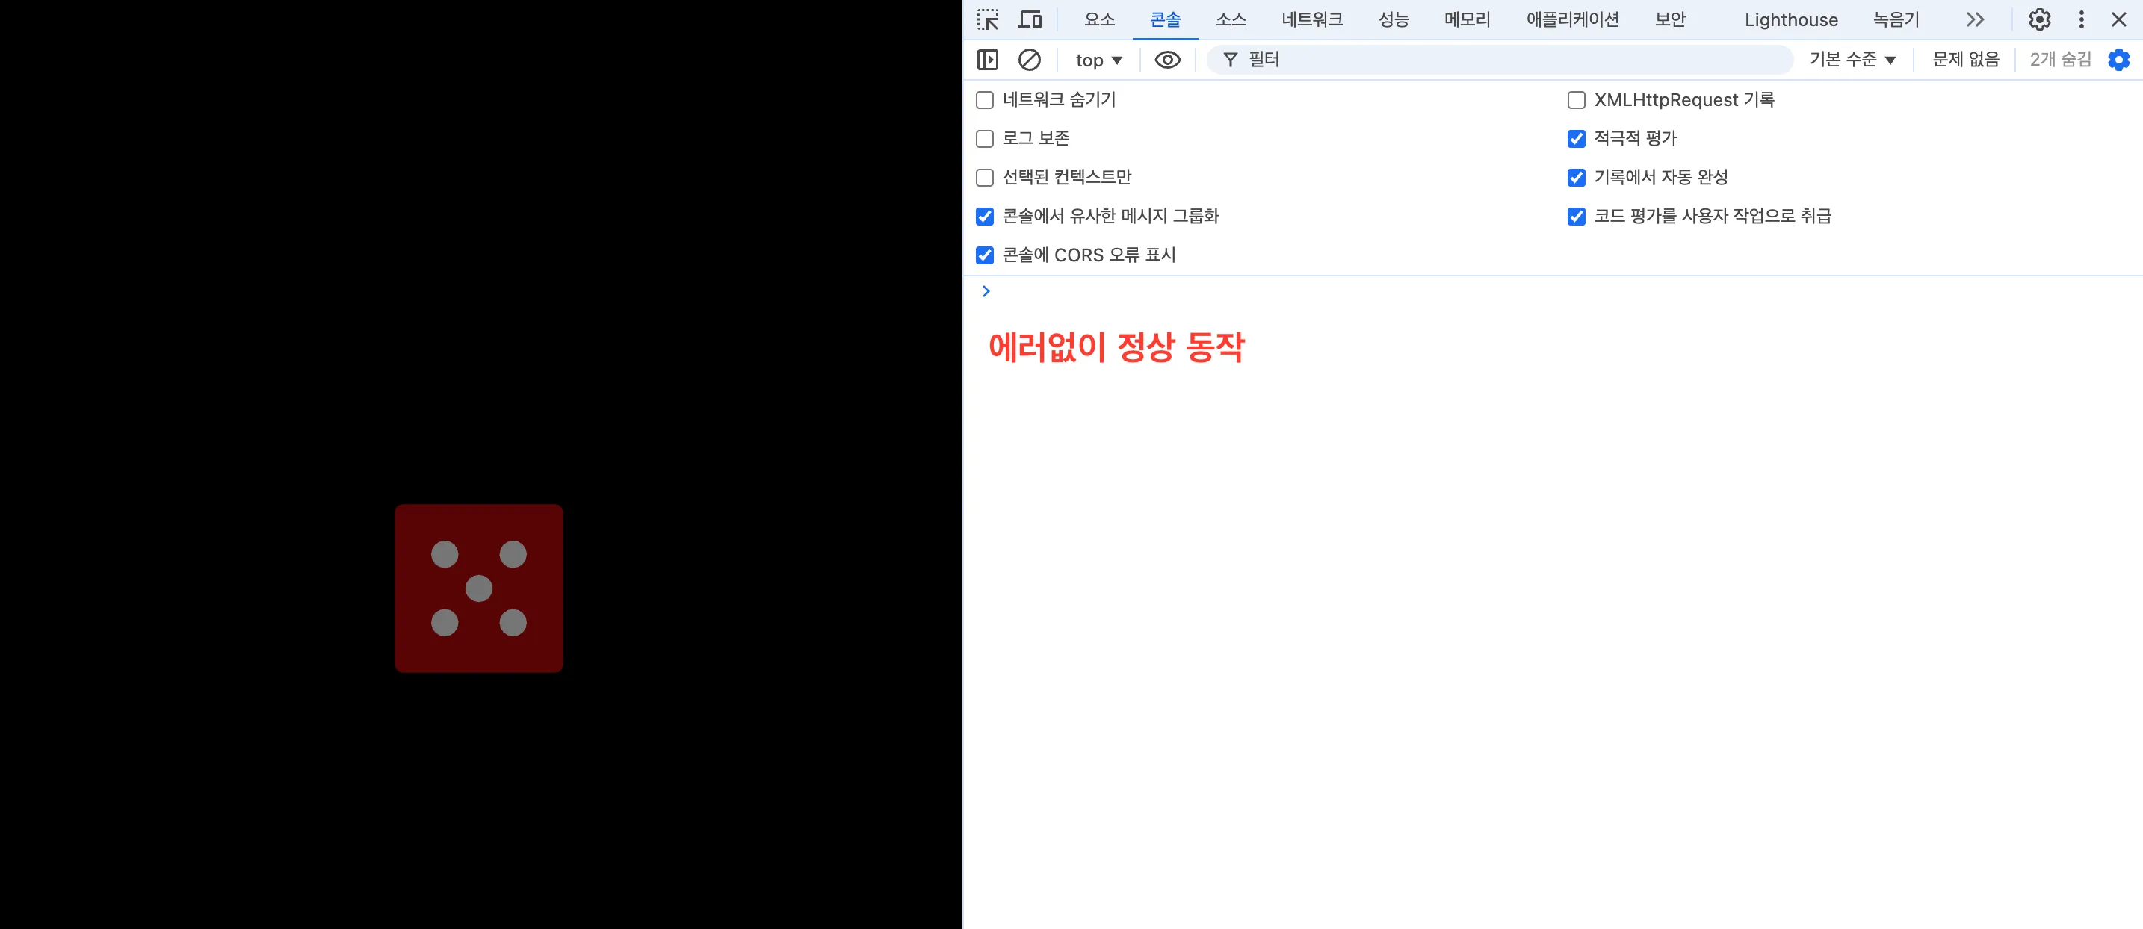Open DevTools settings via gear icon
This screenshot has height=929, width=2143.
click(2040, 19)
